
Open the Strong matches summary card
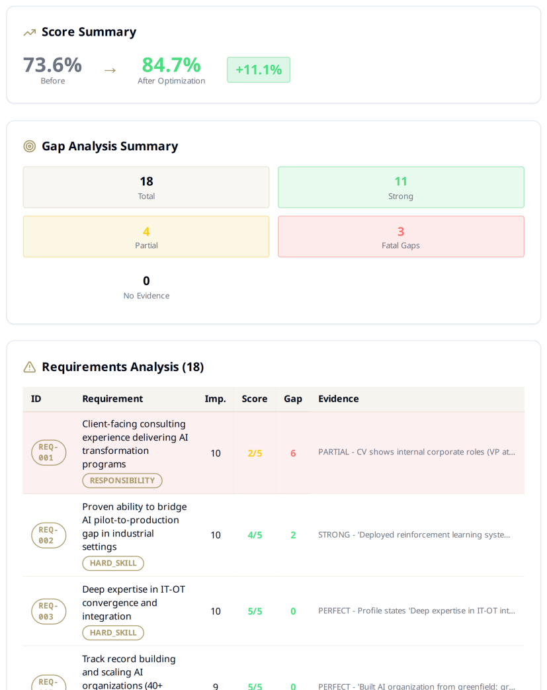pyautogui.click(x=400, y=187)
